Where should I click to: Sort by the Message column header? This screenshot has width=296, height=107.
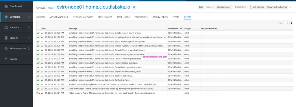click(x=117, y=29)
